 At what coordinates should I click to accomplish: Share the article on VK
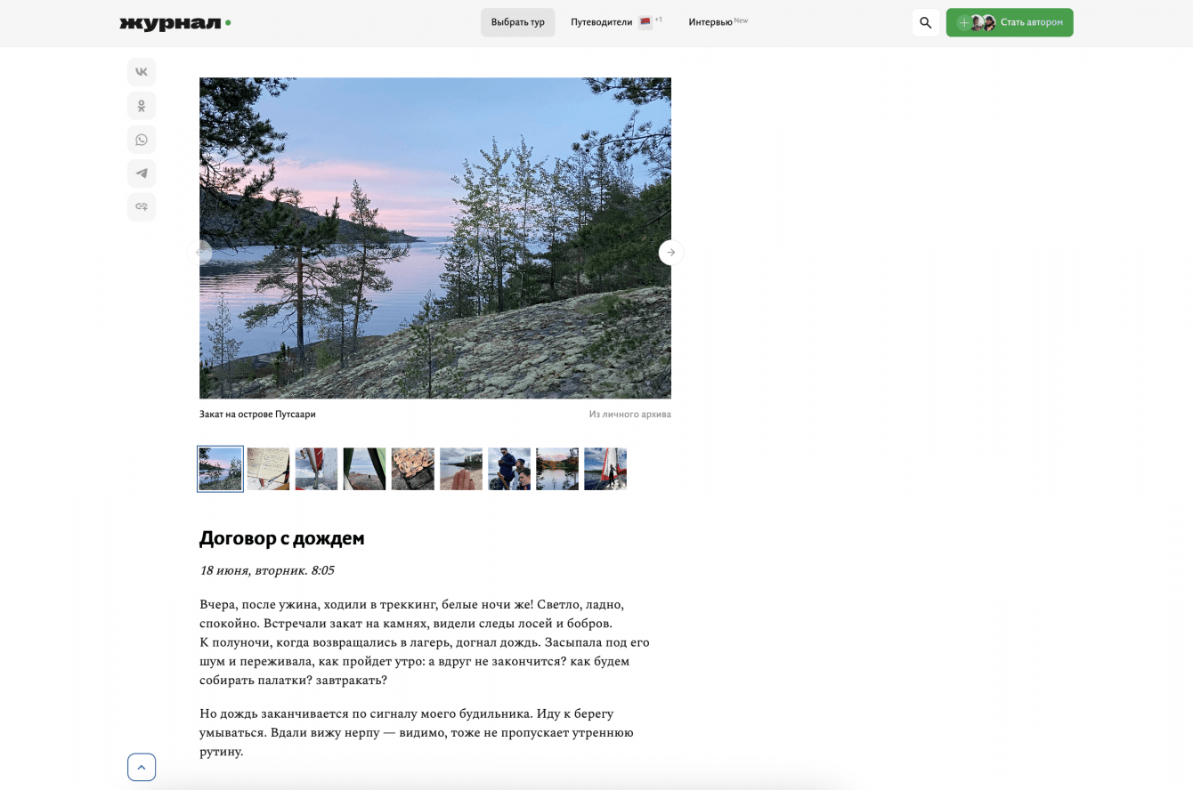click(x=142, y=72)
